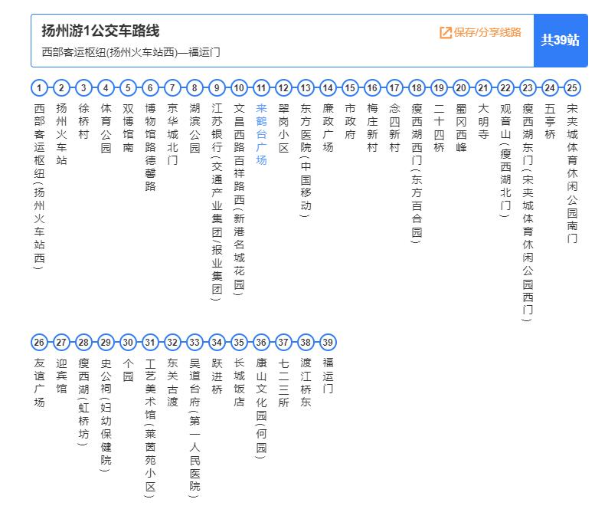Screen dimensions: 595x509
Task: Open the 体育公园 stop
Action: click(x=106, y=127)
